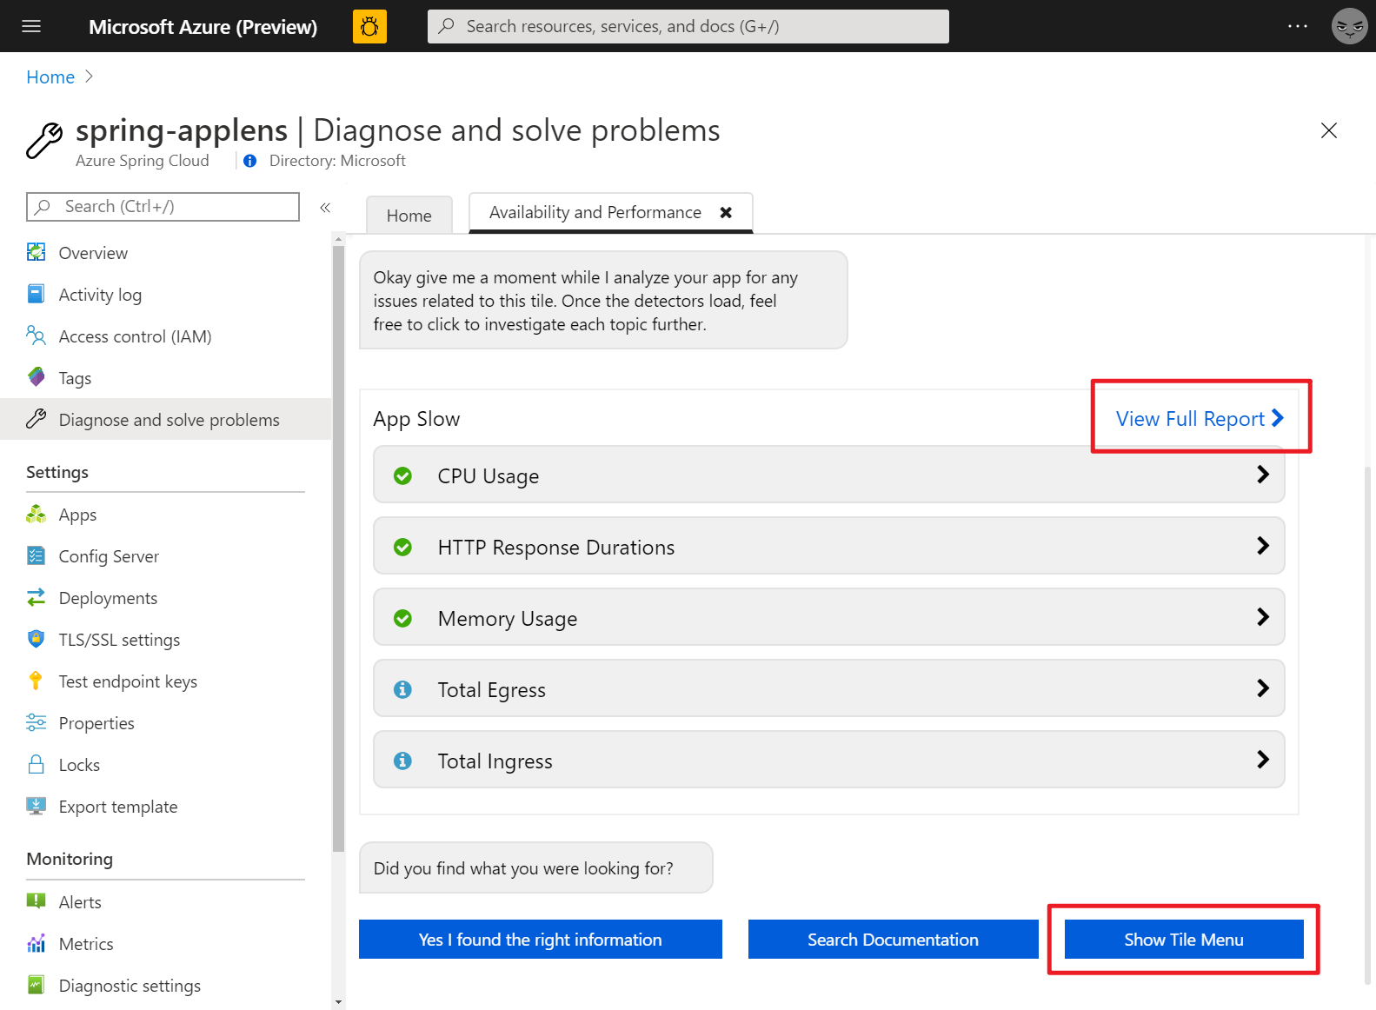Screen dimensions: 1376x1010
Task: Open the hamburger portal menu
Action: coord(31,26)
